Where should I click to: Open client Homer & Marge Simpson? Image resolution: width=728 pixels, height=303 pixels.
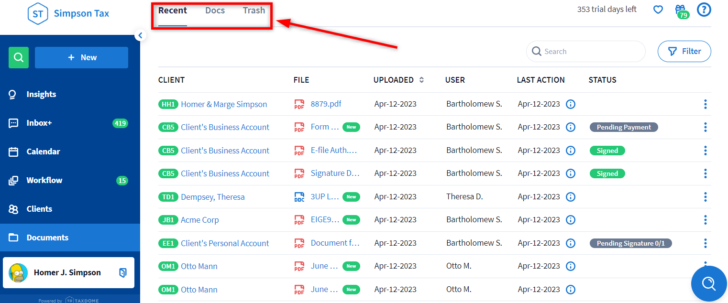224,104
